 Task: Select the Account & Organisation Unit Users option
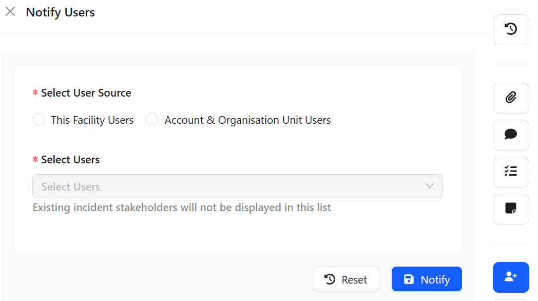(x=152, y=119)
